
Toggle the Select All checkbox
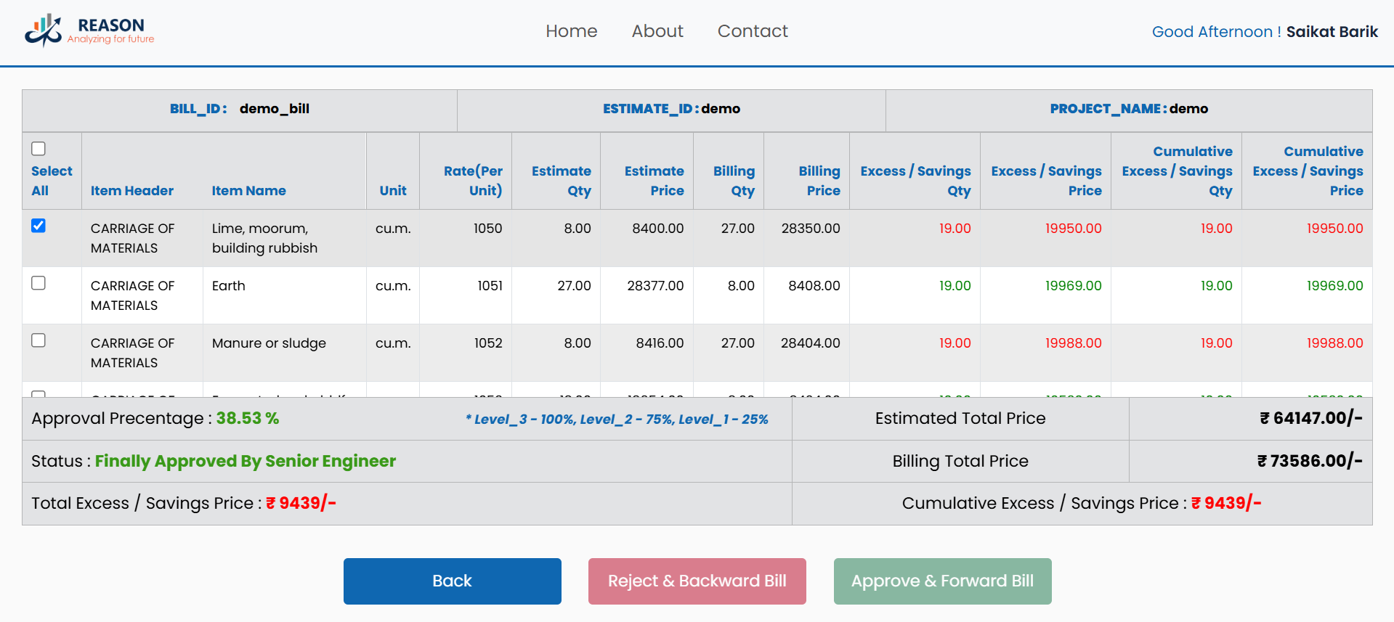39,149
